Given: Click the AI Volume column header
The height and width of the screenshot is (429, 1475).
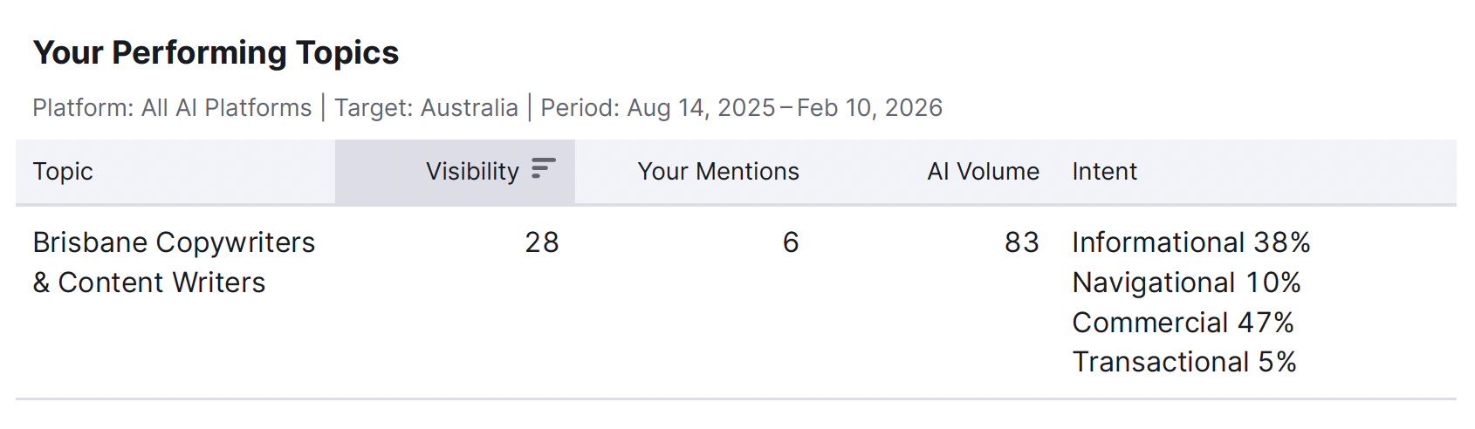Looking at the screenshot, I should (983, 172).
